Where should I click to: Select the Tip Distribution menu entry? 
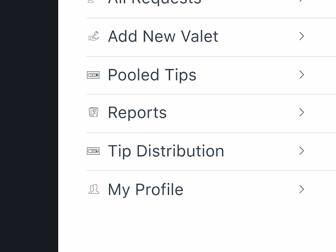[x=166, y=151]
